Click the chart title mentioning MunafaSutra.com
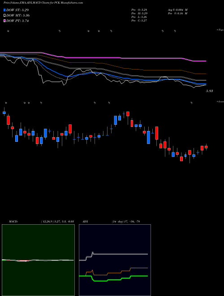Image resolution: width=224 pixels, height=296 pixels. (x=43, y=3)
